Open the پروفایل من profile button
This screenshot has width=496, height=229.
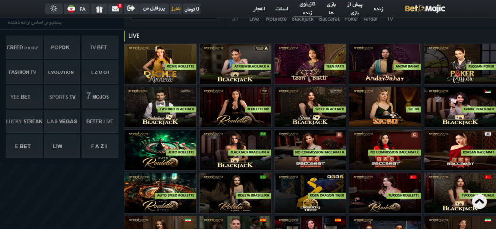pos(154,9)
